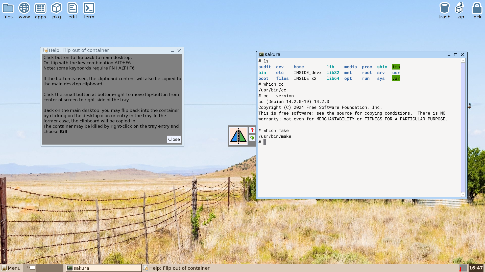This screenshot has height=272, width=485.
Task: Click the lock desktop icon
Action: pos(477,11)
